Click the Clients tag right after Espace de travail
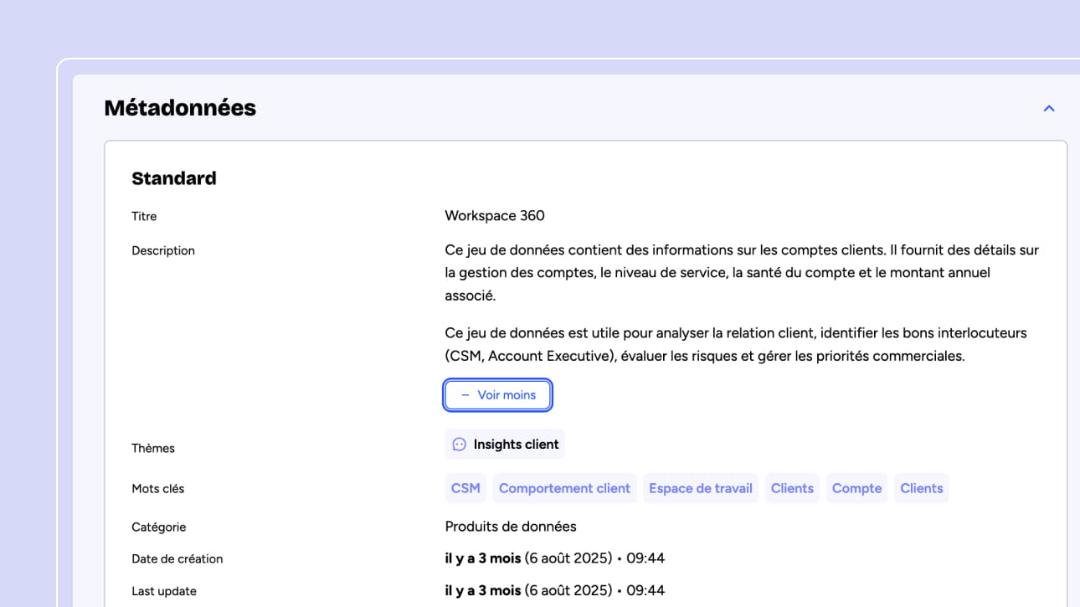This screenshot has height=607, width=1080. coord(792,488)
